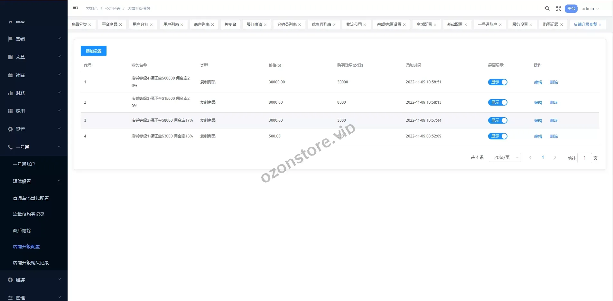Disable 显示 switch on 店铺等级3 row
The height and width of the screenshot is (301, 613).
coord(498,102)
